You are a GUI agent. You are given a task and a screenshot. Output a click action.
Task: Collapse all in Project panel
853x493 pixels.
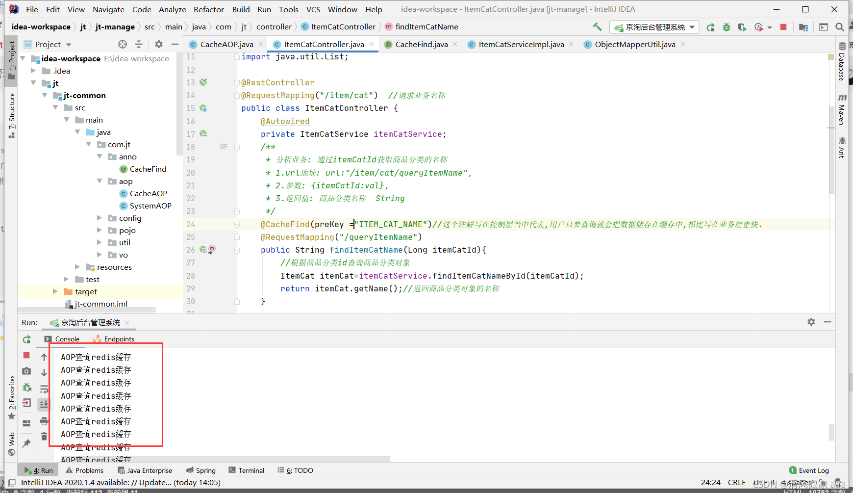(139, 44)
